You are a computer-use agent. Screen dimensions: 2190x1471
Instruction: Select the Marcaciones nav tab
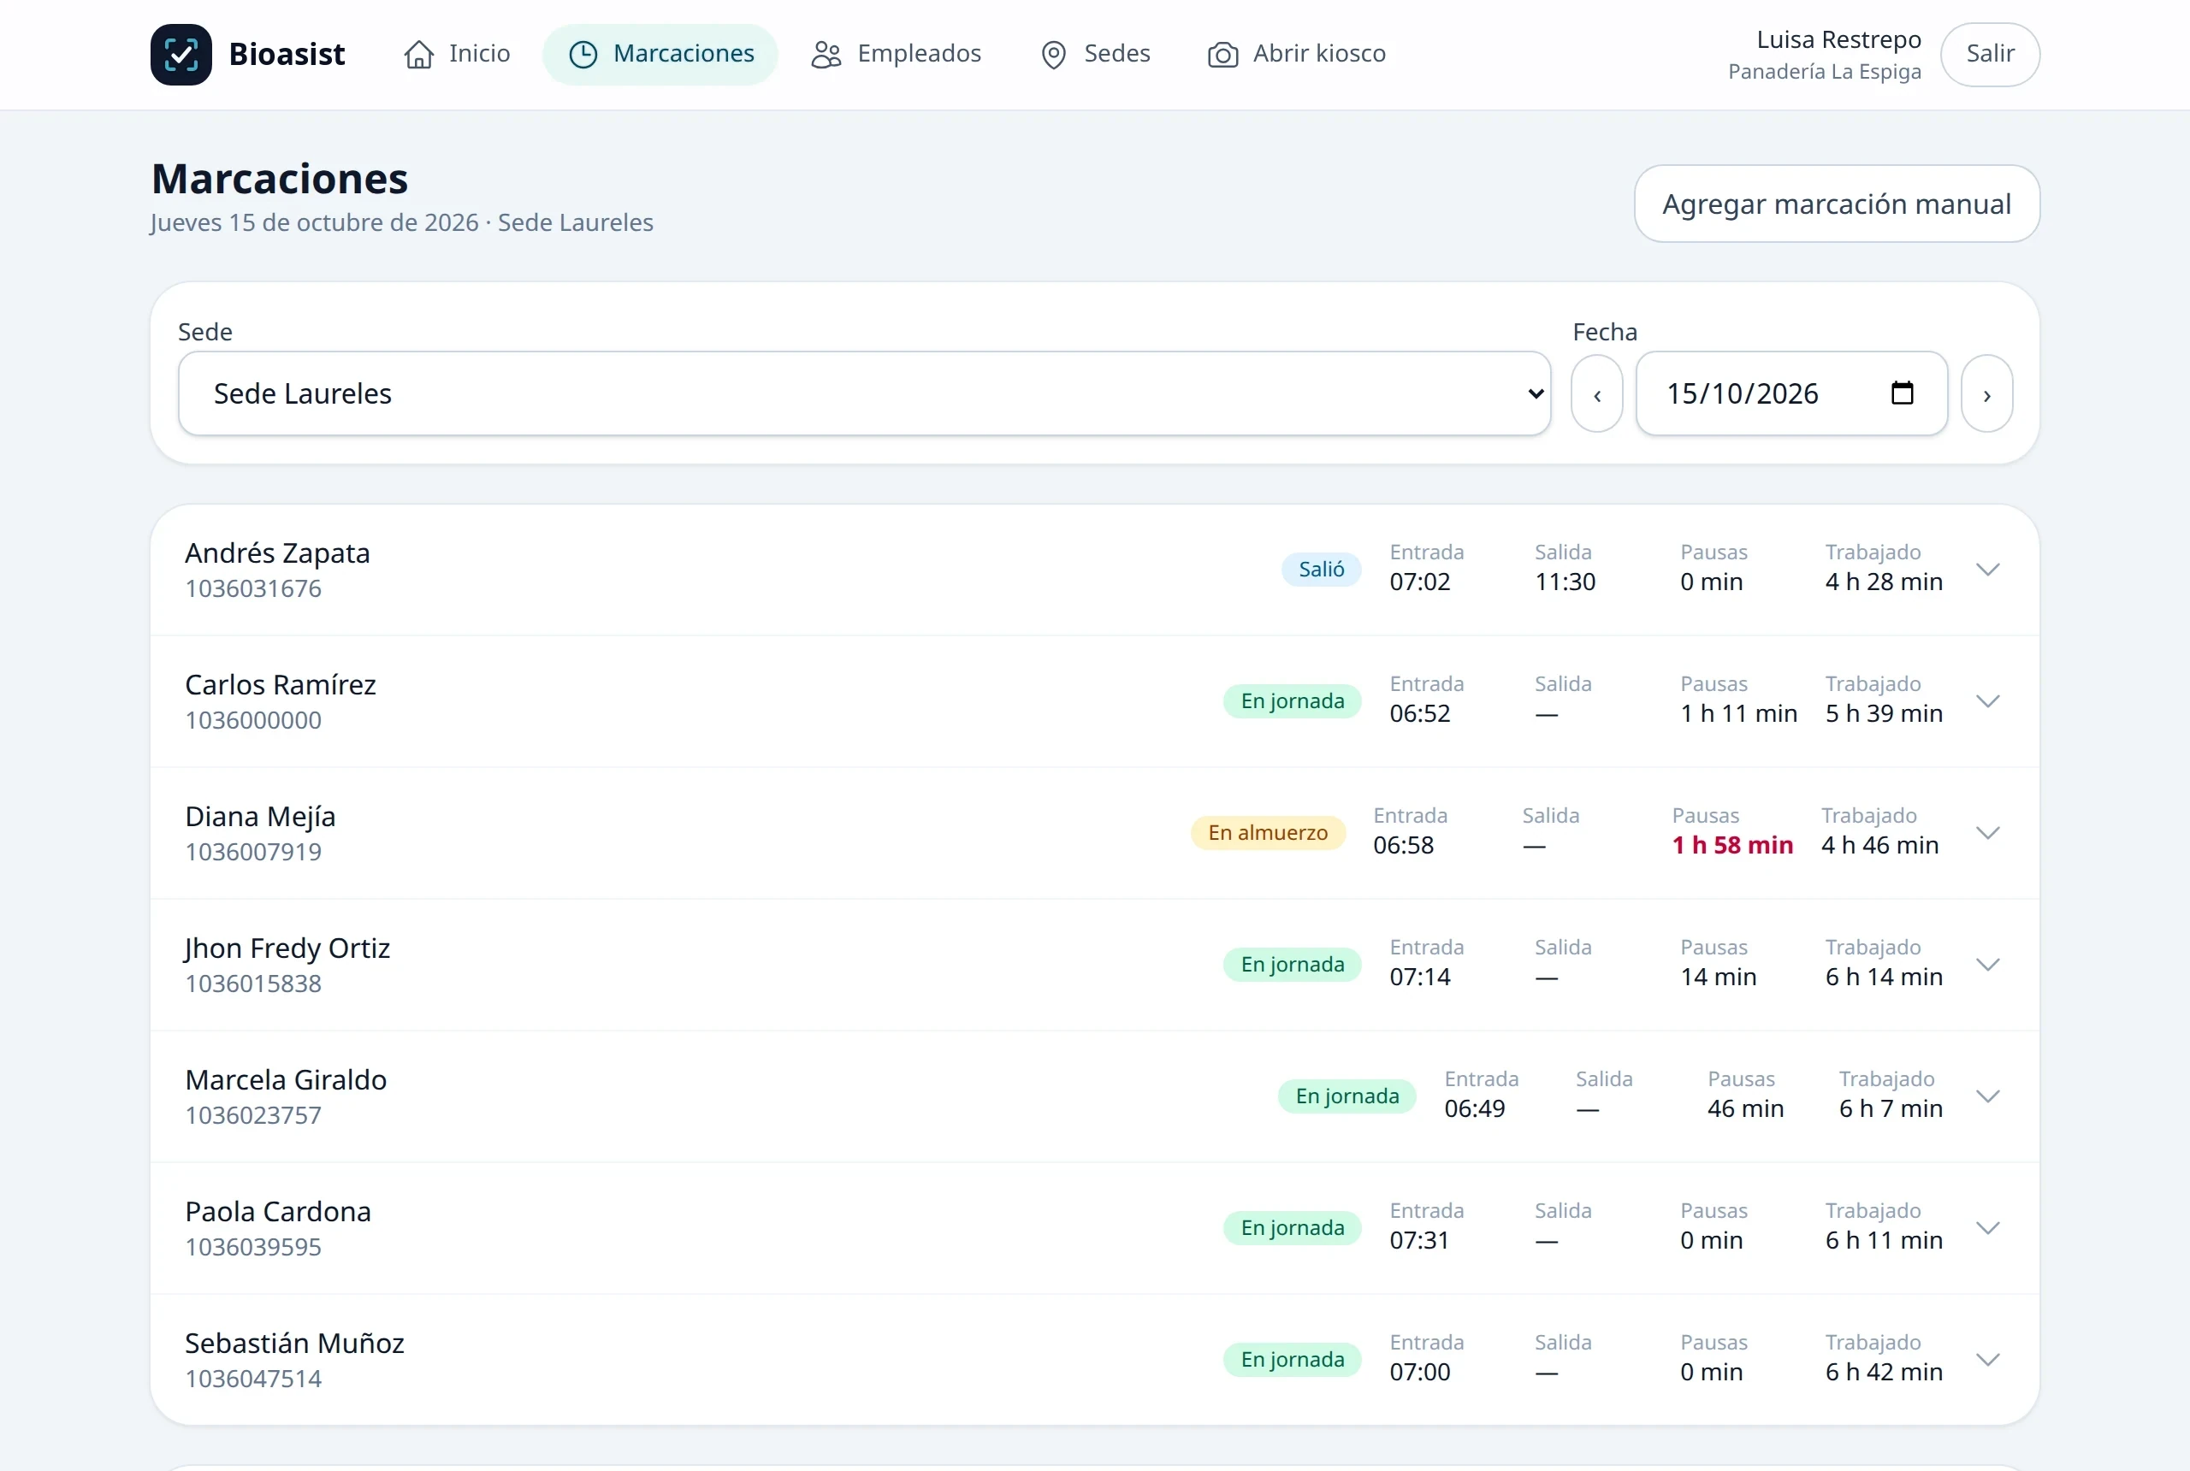pos(660,55)
